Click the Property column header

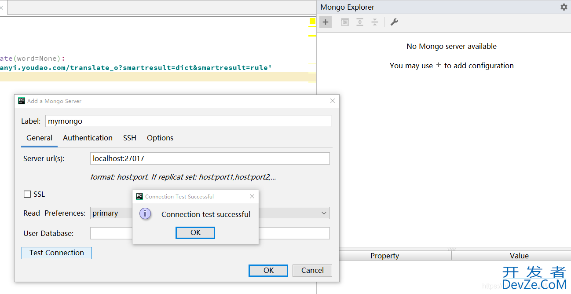(x=384, y=256)
